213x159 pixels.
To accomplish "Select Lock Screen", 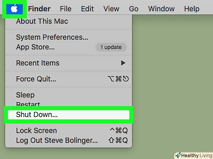I will (36, 131).
